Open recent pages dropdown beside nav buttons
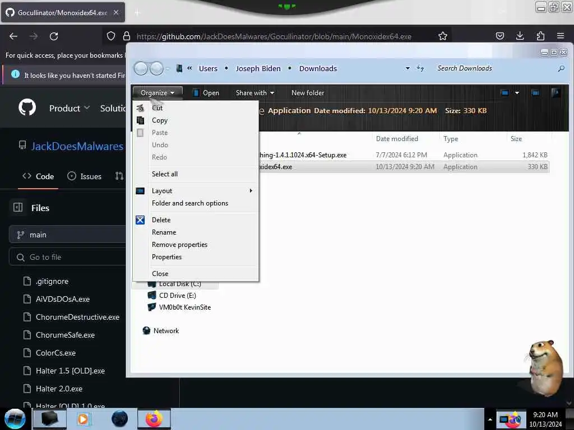Screen dimensions: 574x430 (168, 68)
